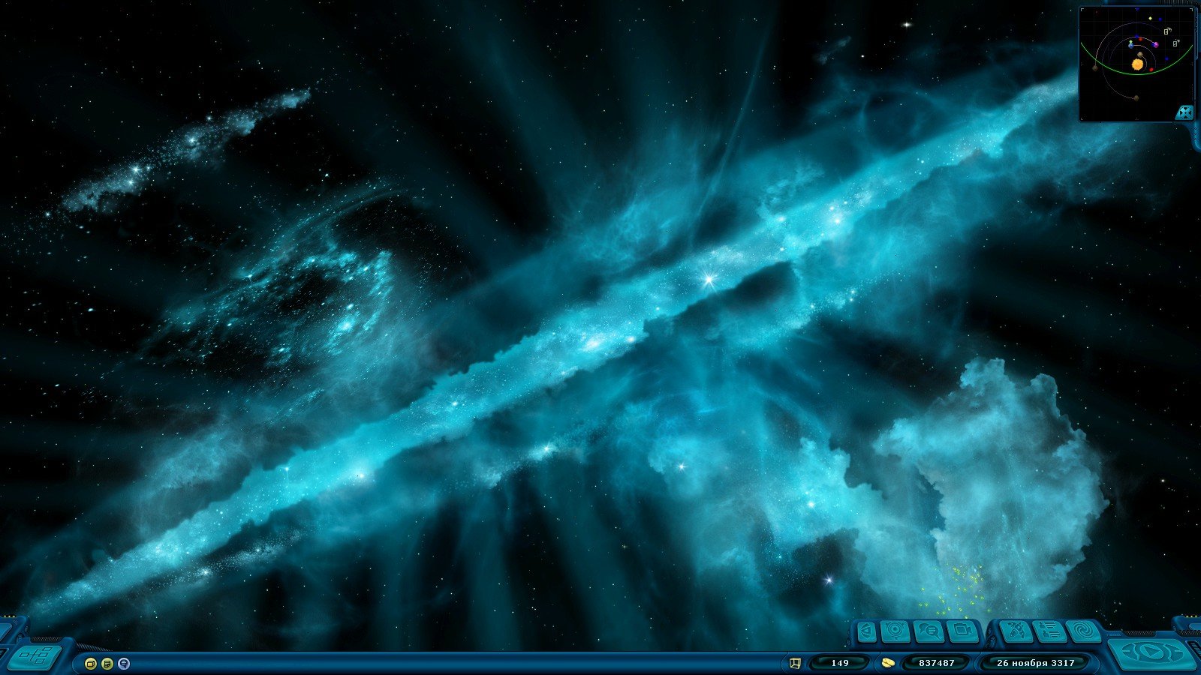
Task: Click the yellow stacked windows icon
Action: click(91, 664)
